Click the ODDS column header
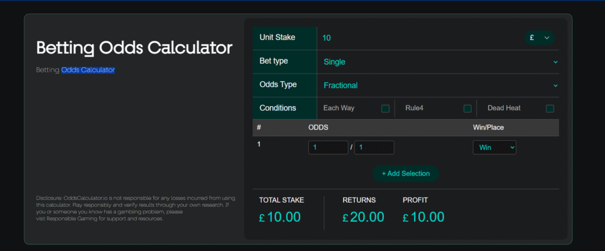The width and height of the screenshot is (605, 251). (x=318, y=127)
